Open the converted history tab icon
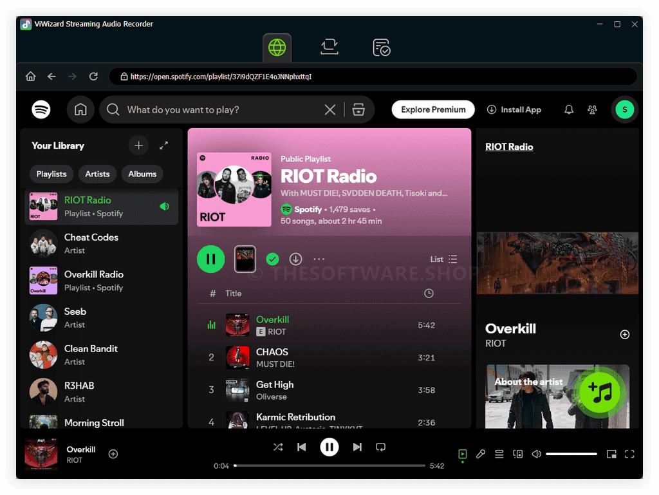The height and width of the screenshot is (495, 659). click(381, 47)
